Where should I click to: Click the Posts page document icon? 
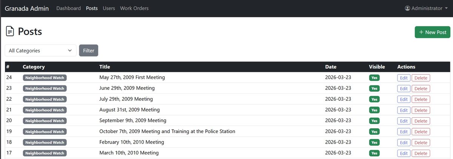tap(10, 32)
